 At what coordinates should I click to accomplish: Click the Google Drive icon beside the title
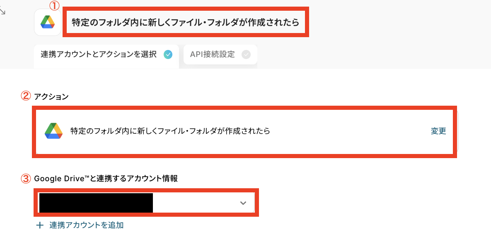[x=48, y=22]
